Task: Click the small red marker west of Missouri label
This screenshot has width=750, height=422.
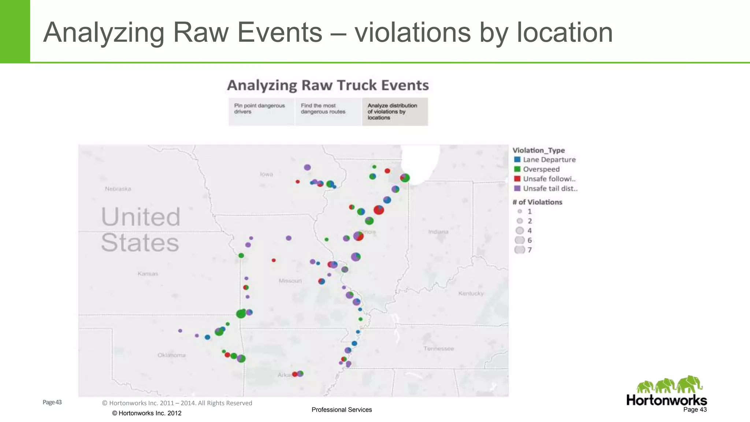Action: coord(274,260)
